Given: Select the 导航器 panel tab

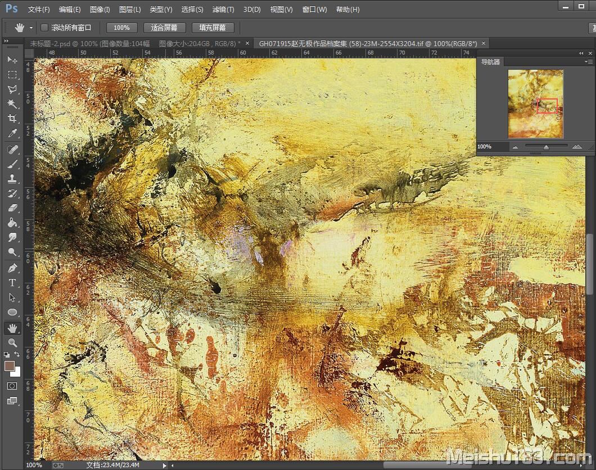Looking at the screenshot, I should point(490,61).
